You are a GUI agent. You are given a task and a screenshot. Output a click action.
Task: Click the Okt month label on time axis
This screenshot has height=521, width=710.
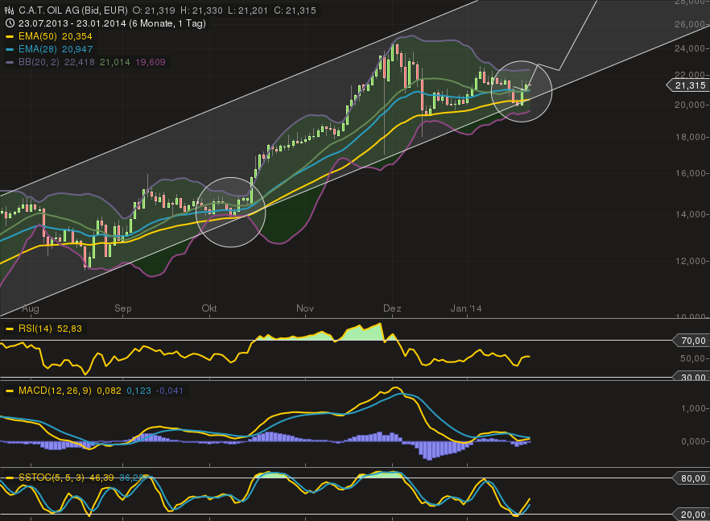coord(208,308)
